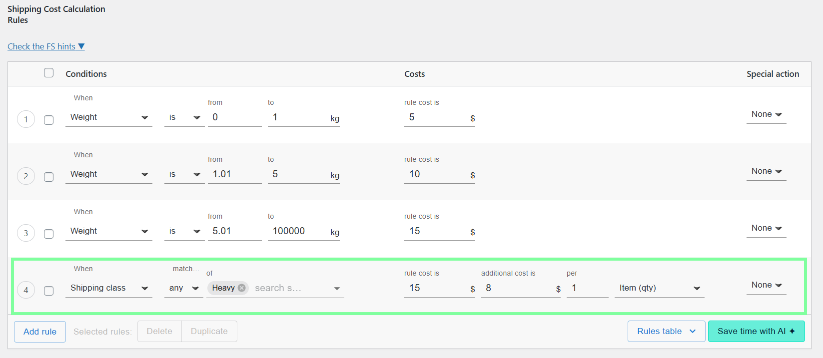Click the rule number 1 circle handle
The width and height of the screenshot is (823, 358).
[x=26, y=119]
